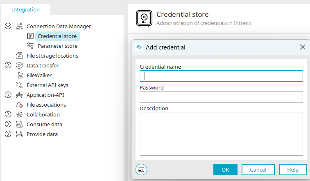Image resolution: width=310 pixels, height=181 pixels.
Task: Click the Credential store safe icon in tree
Action: 30,36
